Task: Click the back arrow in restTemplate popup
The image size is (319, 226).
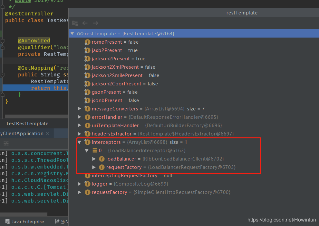Action: pyautogui.click(x=85, y=23)
